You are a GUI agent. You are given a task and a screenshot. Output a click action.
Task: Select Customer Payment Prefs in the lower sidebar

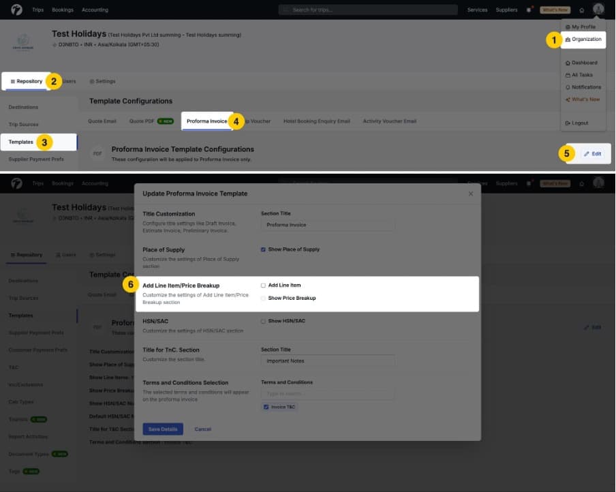tap(37, 350)
